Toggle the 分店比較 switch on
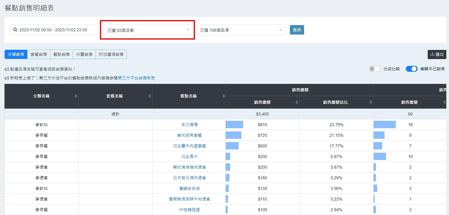This screenshot has width=449, height=215. click(375, 69)
